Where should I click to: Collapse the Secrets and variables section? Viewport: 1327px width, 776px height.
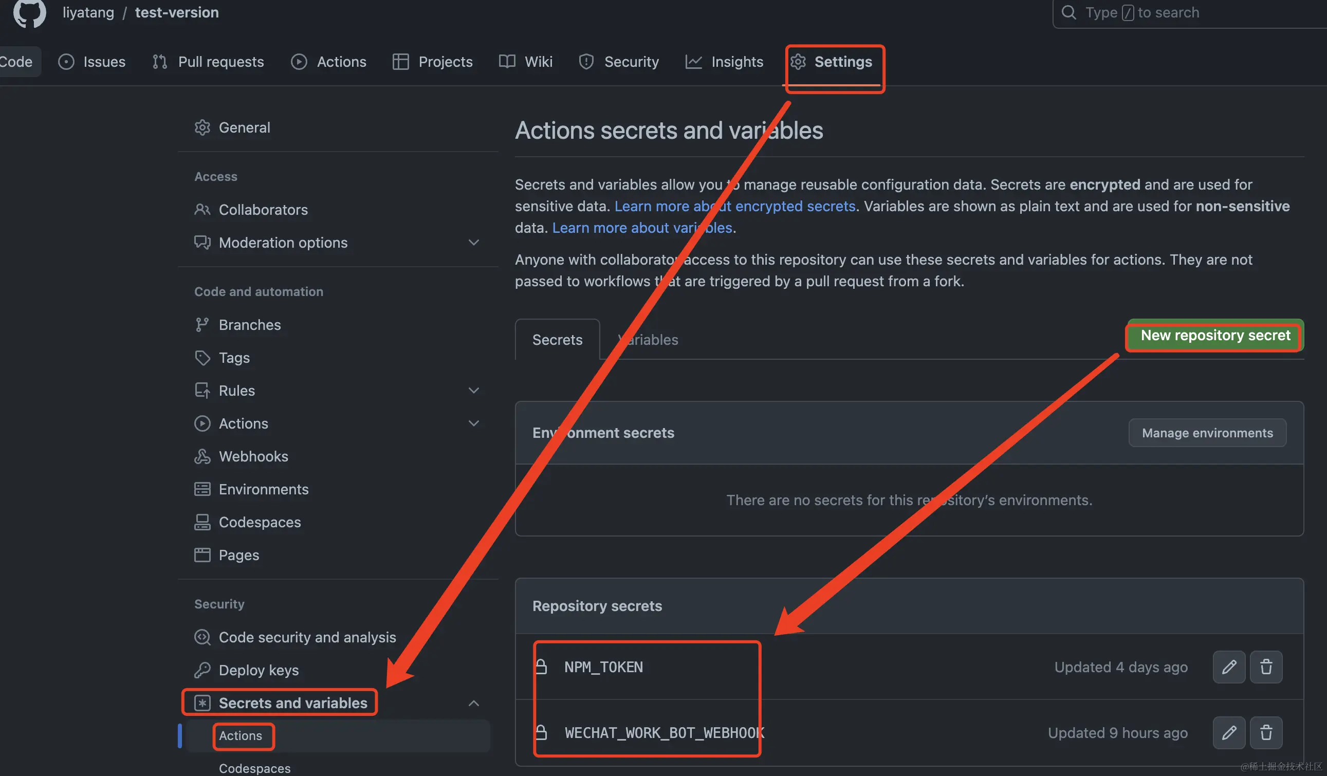473,703
